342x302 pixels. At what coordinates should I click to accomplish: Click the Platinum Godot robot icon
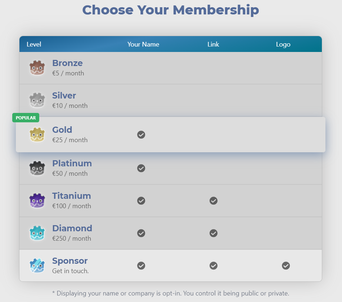(x=37, y=168)
